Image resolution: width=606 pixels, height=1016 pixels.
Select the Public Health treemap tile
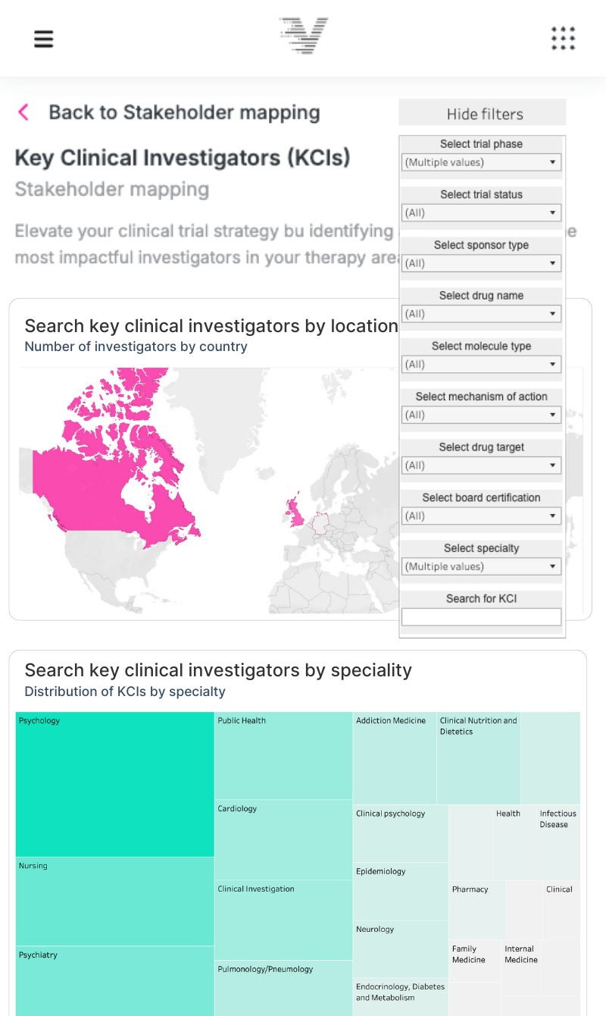[283, 756]
